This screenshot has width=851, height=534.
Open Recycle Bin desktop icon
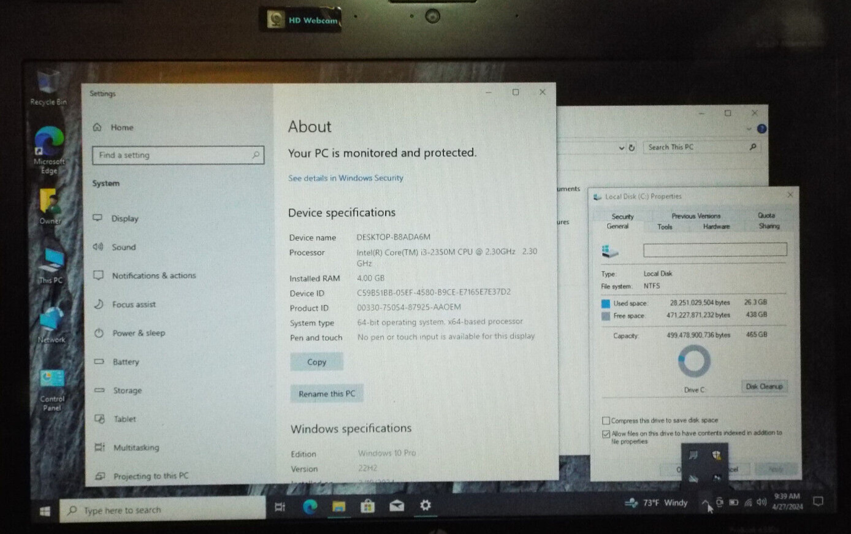(48, 89)
